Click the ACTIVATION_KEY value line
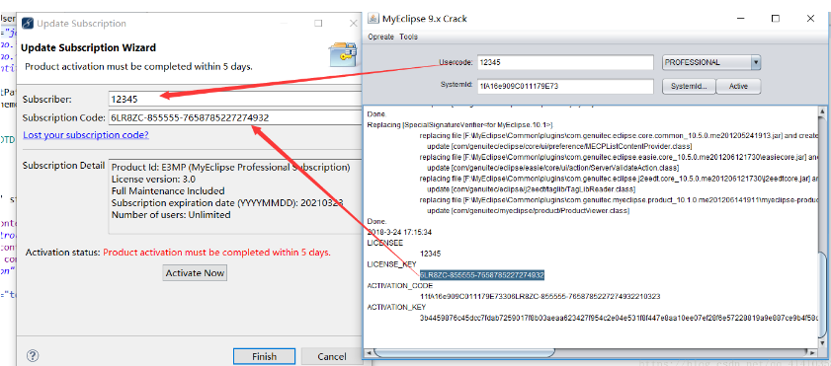 point(618,318)
